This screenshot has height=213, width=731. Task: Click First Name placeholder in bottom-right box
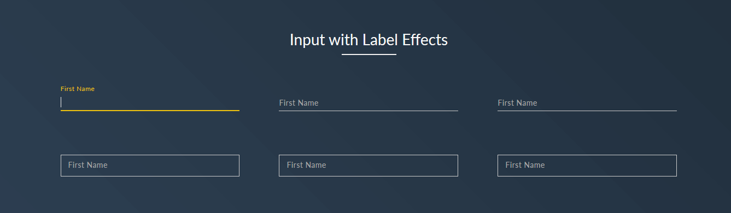[x=525, y=165]
